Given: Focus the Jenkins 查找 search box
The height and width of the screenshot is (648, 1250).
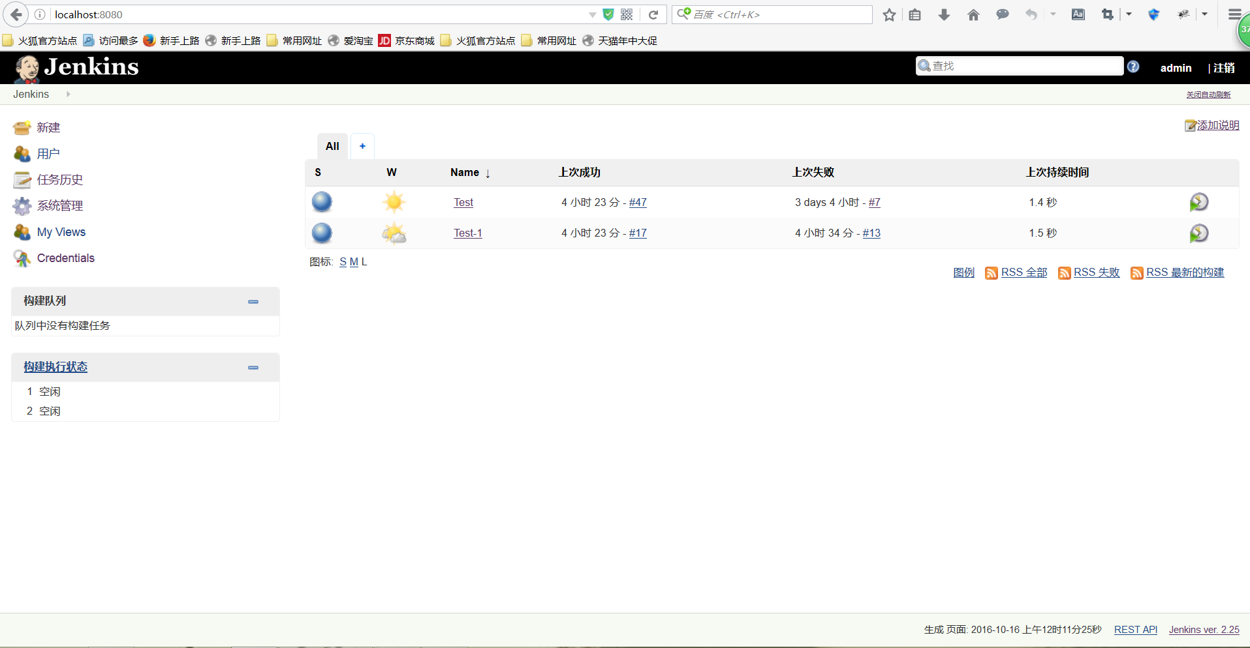Looking at the screenshot, I should pos(1020,66).
